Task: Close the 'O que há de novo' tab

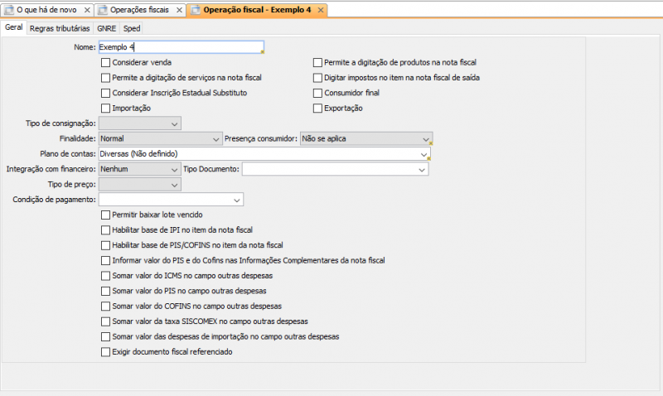Action: coord(86,10)
